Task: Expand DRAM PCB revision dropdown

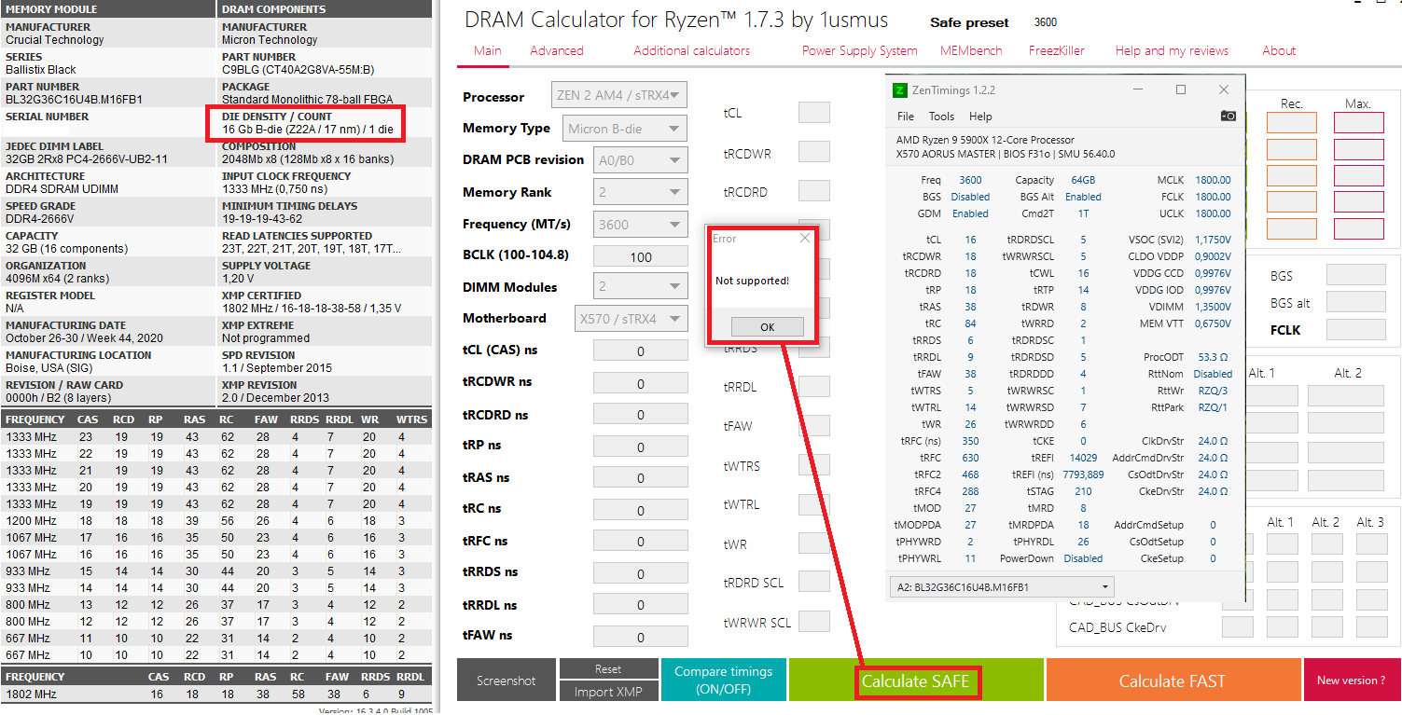Action: click(x=641, y=160)
